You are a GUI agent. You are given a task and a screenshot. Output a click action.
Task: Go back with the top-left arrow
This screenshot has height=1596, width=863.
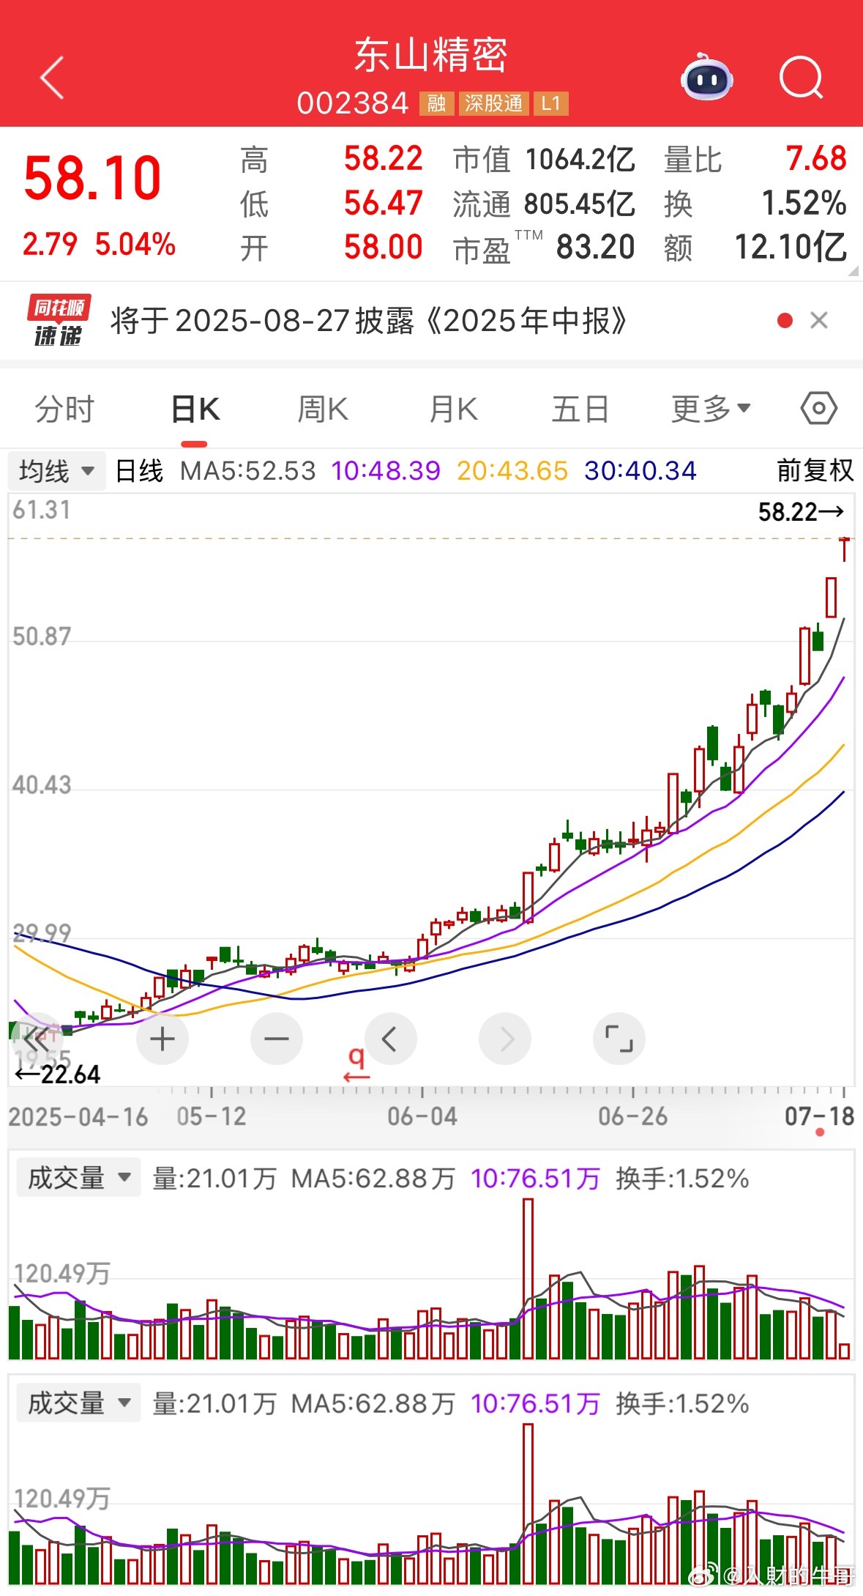click(52, 78)
